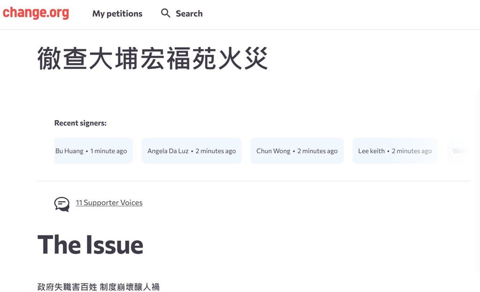The image size is (480, 292).
Task: Click Lee keith's signer card
Action: pyautogui.click(x=395, y=151)
